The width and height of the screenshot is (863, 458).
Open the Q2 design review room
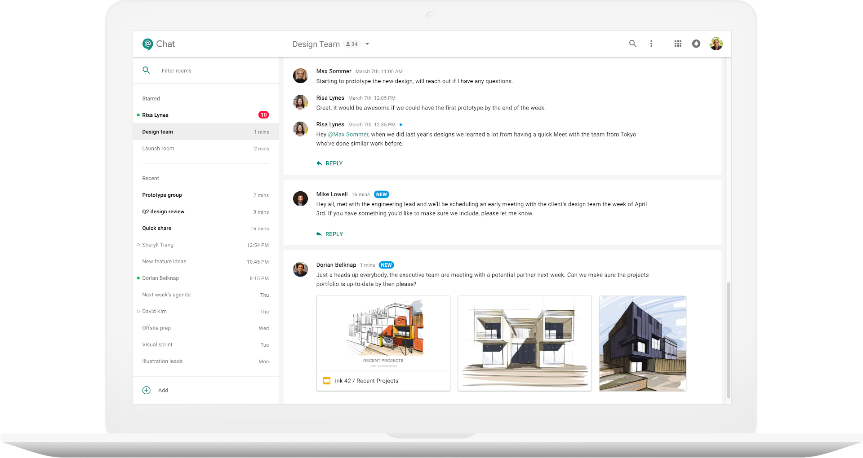click(206, 211)
